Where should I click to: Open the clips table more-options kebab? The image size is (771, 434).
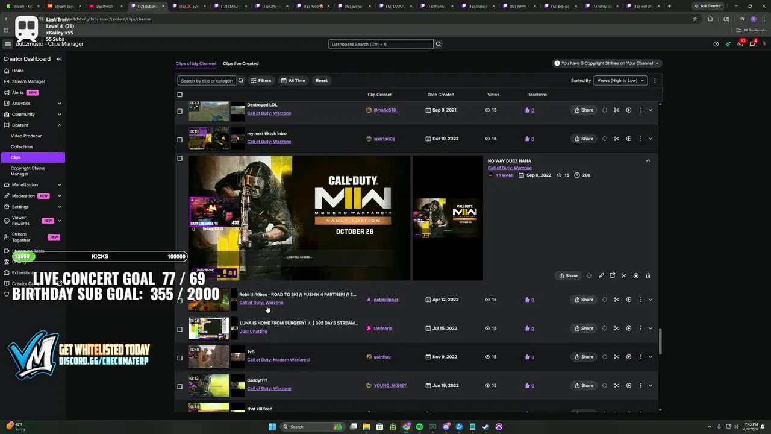pos(655,80)
